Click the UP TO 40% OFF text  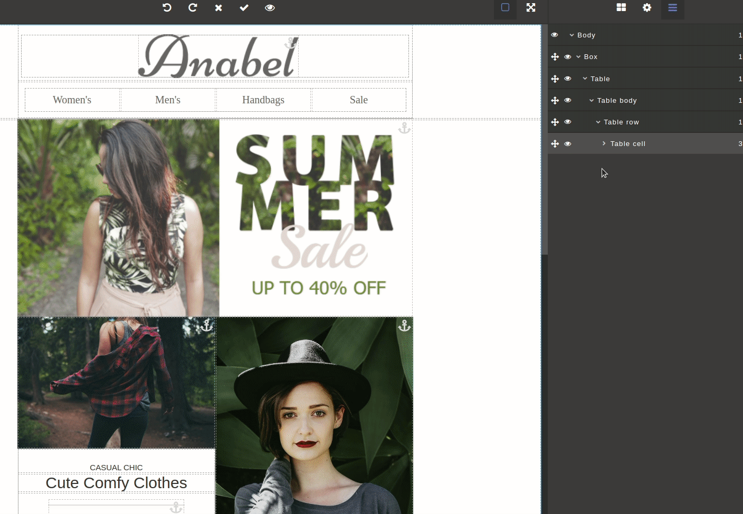319,288
